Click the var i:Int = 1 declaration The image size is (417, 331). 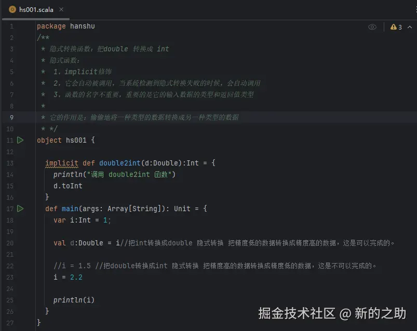[x=81, y=219]
